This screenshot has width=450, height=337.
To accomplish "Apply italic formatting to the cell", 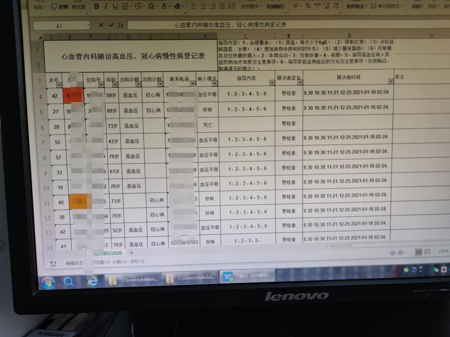I will [106, 6].
